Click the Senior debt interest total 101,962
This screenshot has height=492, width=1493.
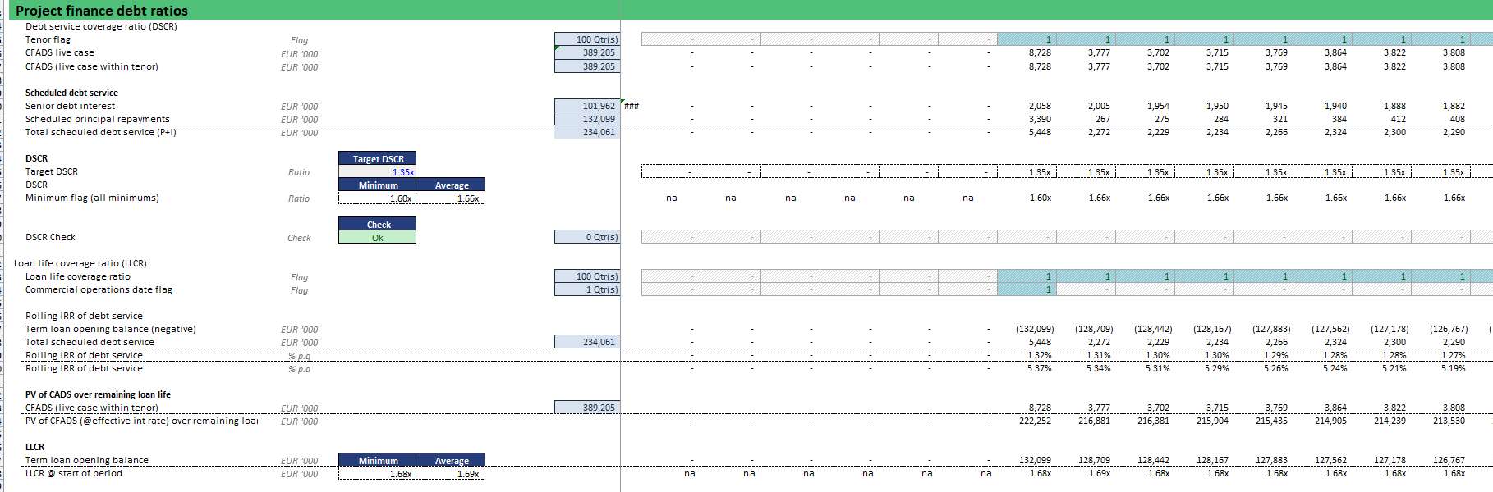pos(587,106)
